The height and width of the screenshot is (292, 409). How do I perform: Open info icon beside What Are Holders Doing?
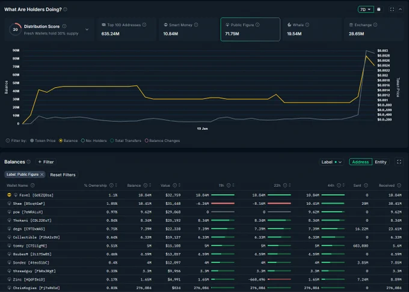[x=65, y=10]
